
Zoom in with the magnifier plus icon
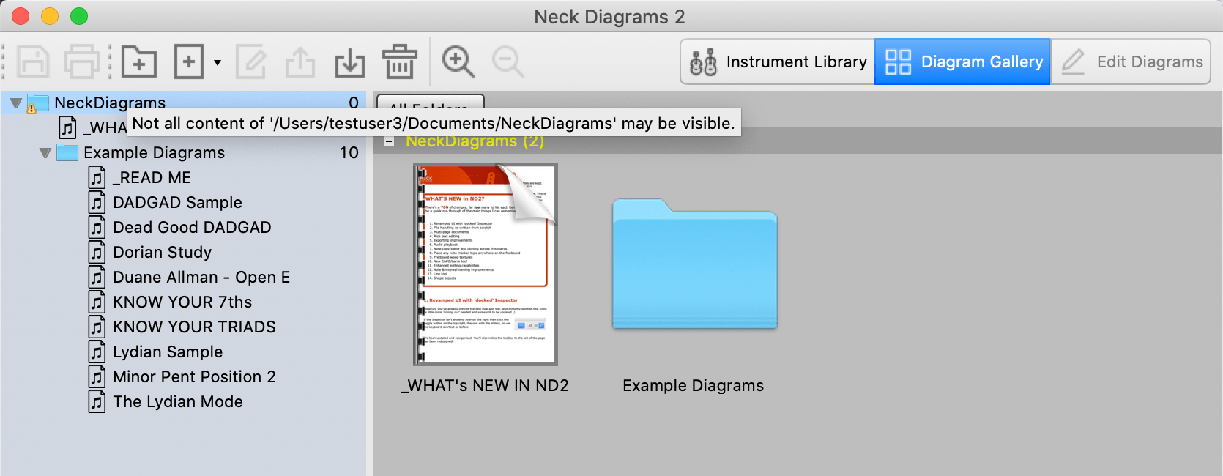tap(458, 62)
